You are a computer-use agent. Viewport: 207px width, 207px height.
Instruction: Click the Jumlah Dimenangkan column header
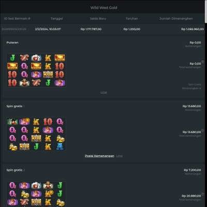[176, 19]
